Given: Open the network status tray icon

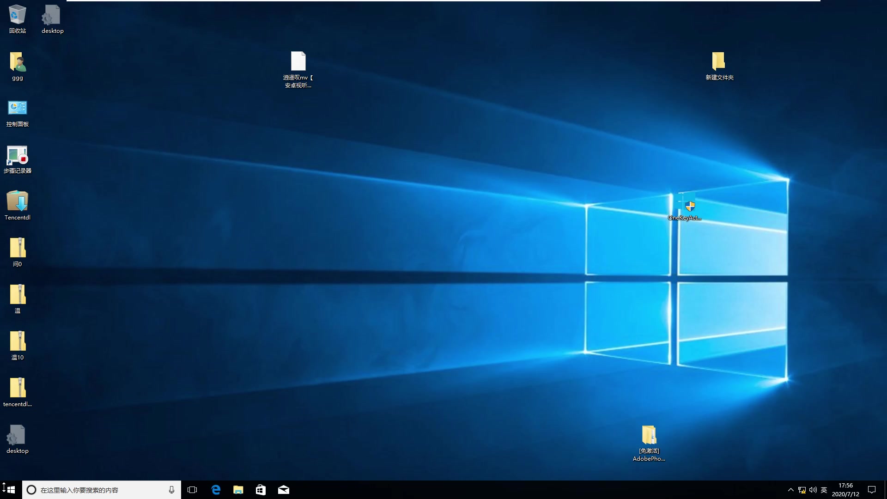Looking at the screenshot, I should (802, 490).
